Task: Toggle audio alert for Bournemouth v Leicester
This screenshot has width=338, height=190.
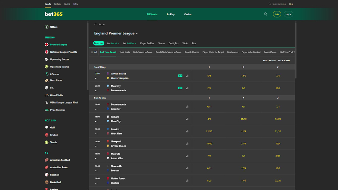Action: (x=96, y=109)
